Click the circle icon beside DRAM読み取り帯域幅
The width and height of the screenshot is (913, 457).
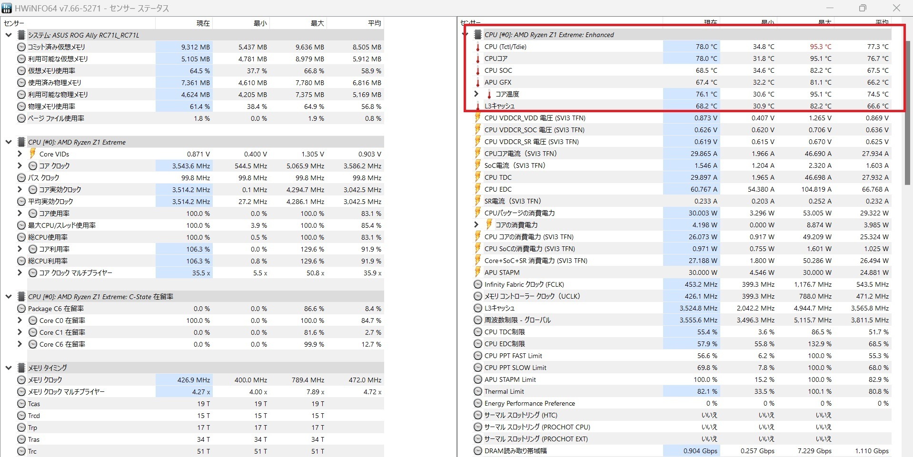tap(478, 451)
